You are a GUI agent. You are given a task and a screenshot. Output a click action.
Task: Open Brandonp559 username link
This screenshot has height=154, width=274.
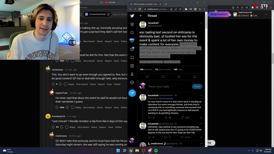pos(58,116)
